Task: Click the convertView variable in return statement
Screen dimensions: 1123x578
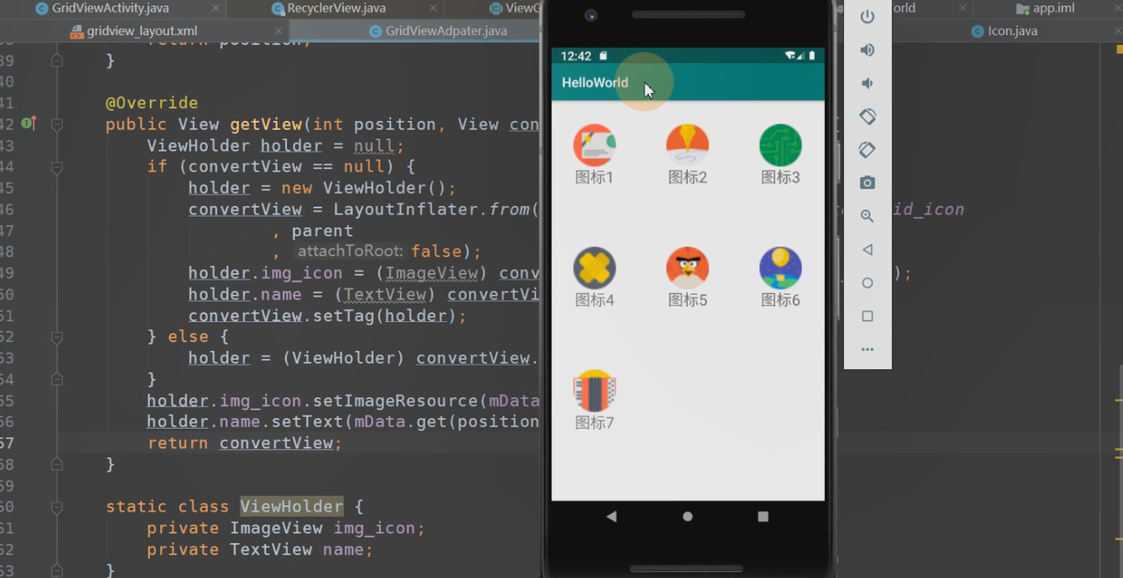Action: coord(275,443)
